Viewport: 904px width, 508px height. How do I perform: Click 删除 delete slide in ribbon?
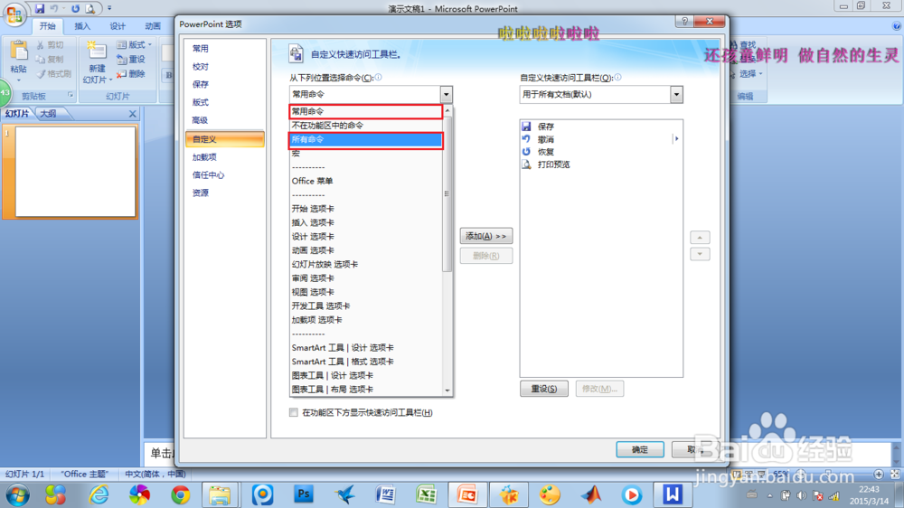131,74
